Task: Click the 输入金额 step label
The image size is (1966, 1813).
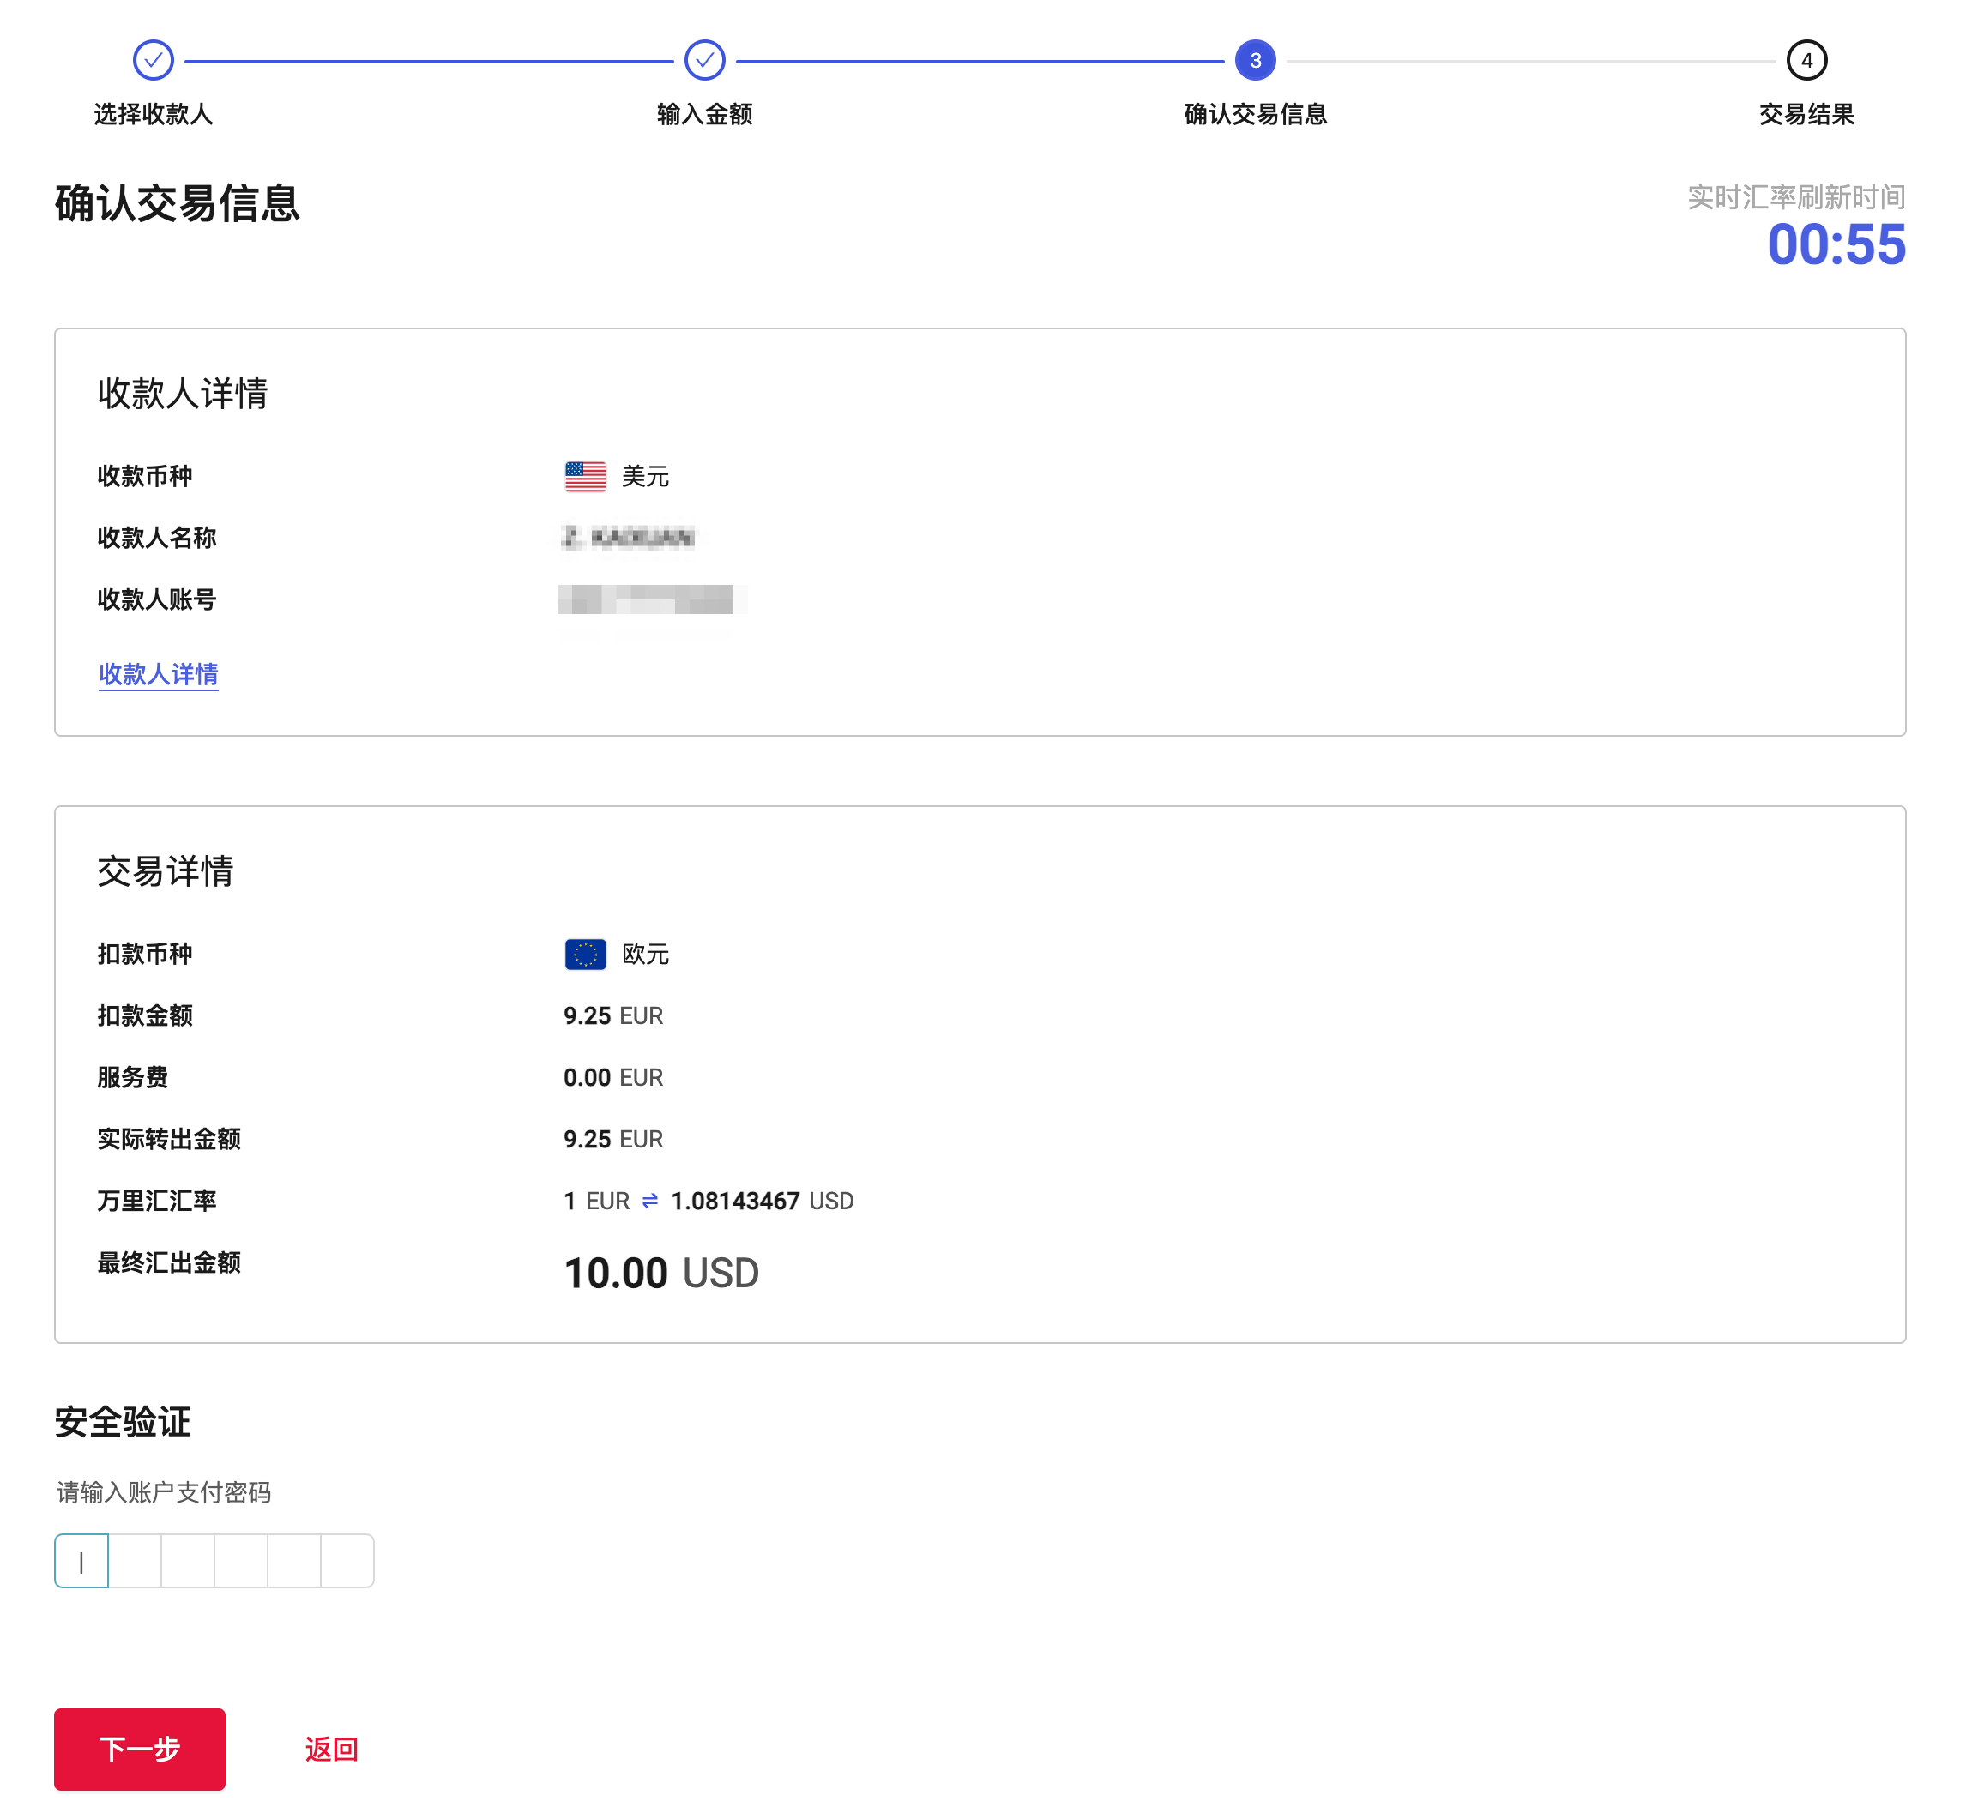Action: point(704,115)
